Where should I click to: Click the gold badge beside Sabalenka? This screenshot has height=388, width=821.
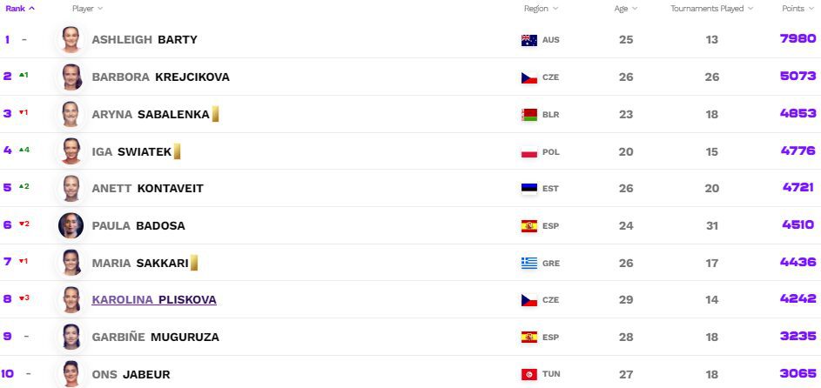pos(215,114)
